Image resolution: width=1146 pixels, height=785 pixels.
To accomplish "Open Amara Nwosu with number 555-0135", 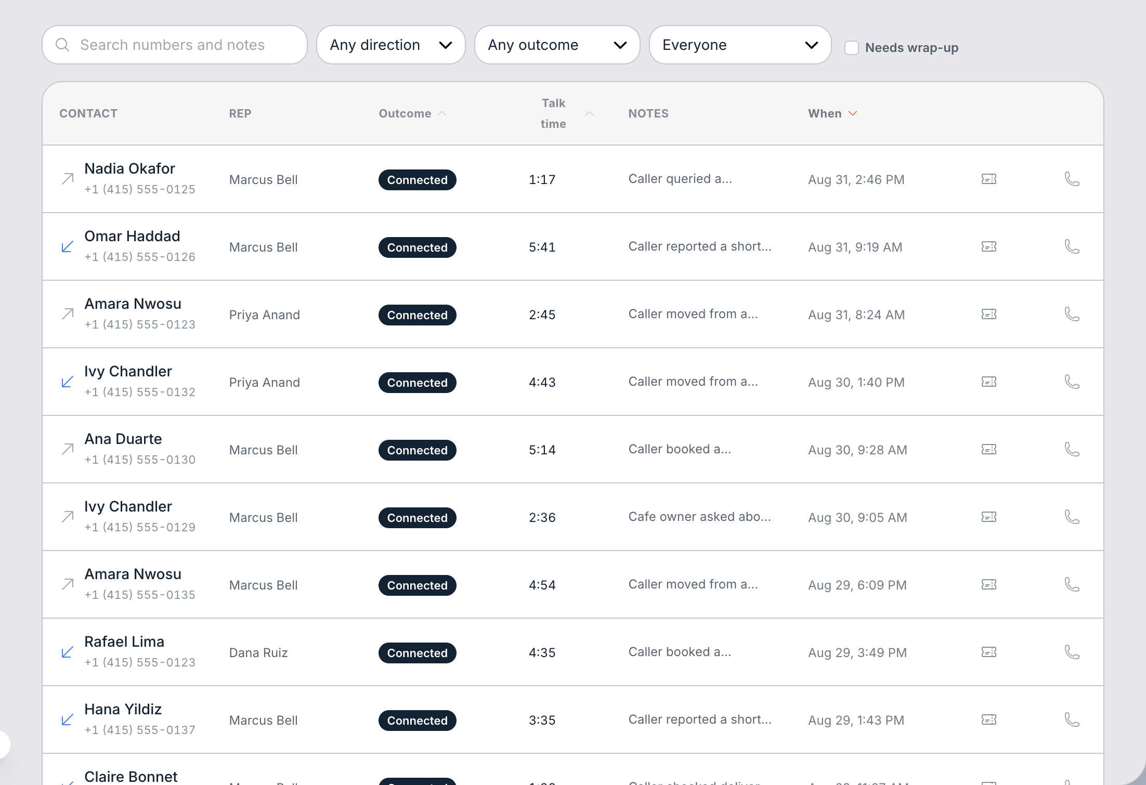I will pos(133,574).
